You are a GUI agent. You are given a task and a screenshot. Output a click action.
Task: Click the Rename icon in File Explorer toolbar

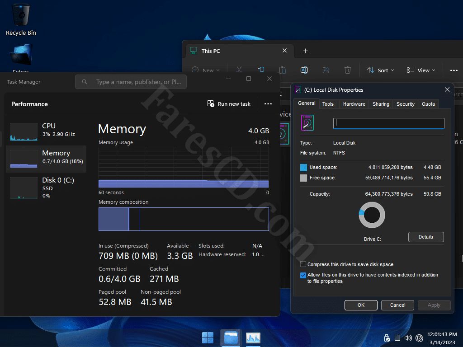coord(304,70)
